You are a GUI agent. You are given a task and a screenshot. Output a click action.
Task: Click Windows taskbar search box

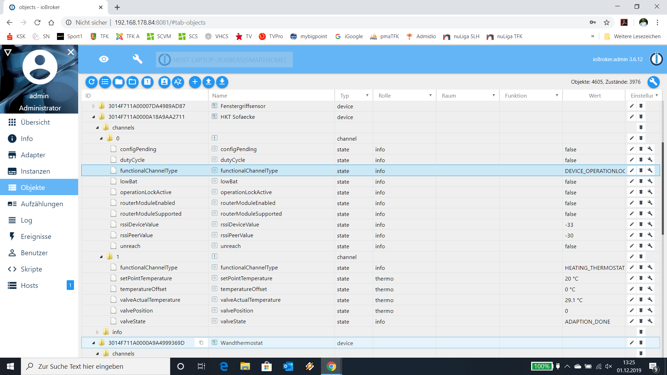(96, 366)
